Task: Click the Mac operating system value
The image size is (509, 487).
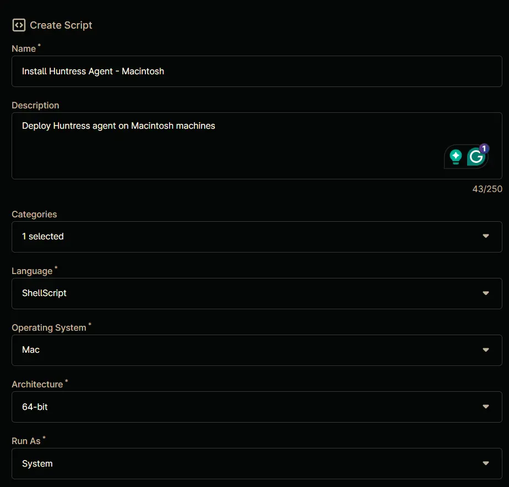Action: [x=31, y=350]
